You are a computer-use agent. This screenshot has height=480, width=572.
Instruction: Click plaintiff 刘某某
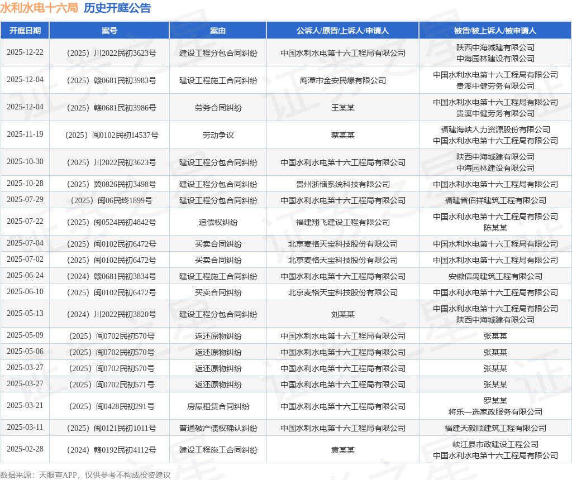(343, 314)
